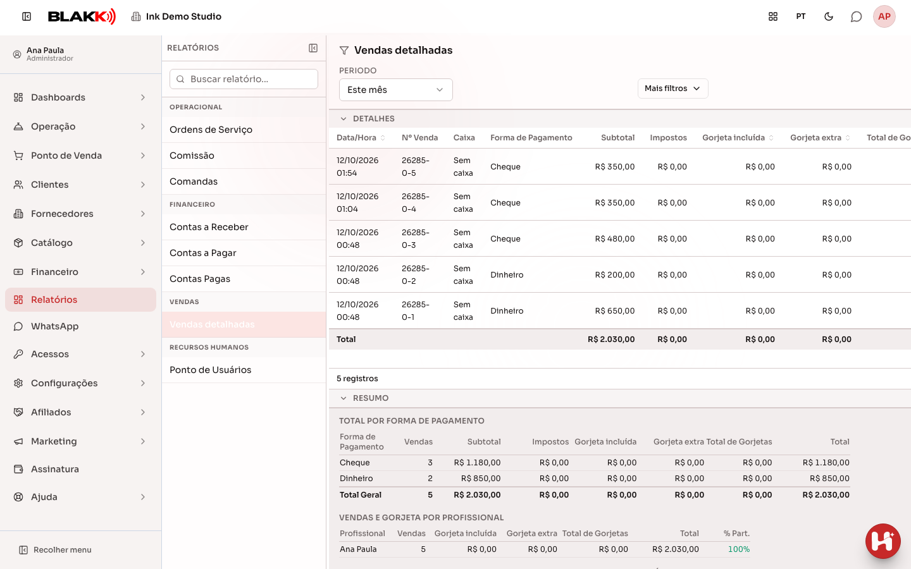Open the red chat widget floating button
911x569 pixels.
coord(883,541)
